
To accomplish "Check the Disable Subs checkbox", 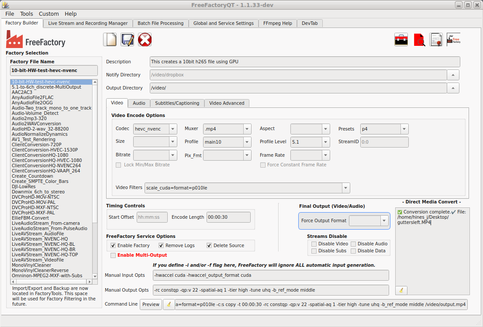I will [314, 251].
